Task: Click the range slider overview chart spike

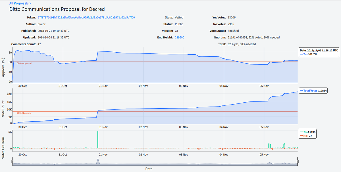Action: click(x=98, y=161)
